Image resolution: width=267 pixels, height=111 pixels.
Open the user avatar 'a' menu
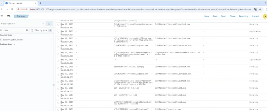pyautogui.click(x=265, y=16)
